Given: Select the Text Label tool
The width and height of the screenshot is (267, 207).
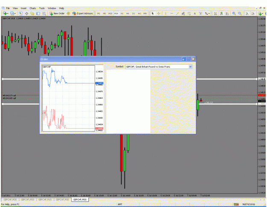Looking at the screenshot, I should (x=200, y=13).
